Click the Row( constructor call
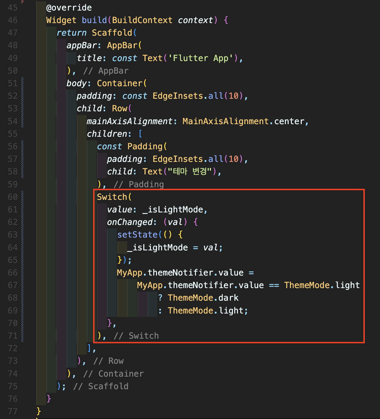The image size is (380, 419). [122, 108]
